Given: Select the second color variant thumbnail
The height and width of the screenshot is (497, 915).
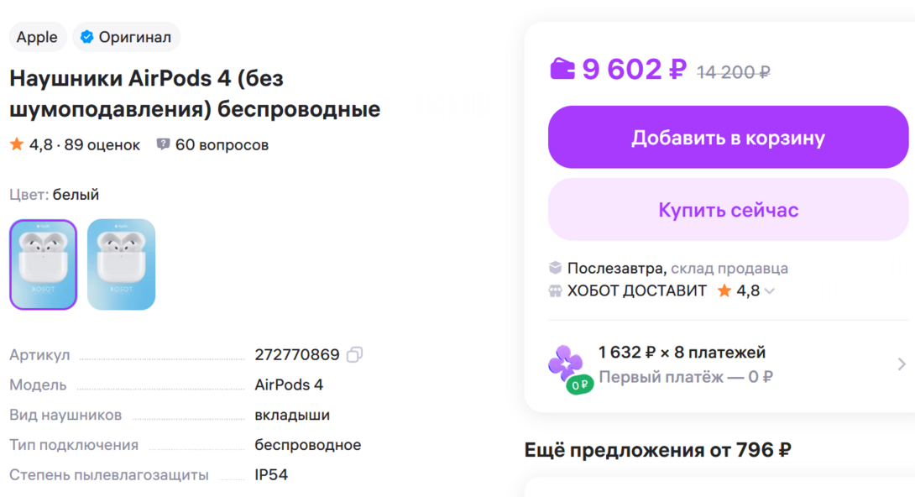Looking at the screenshot, I should [x=121, y=264].
